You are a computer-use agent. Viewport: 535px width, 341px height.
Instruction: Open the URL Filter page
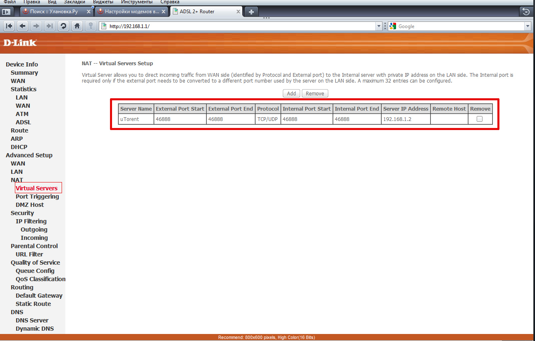(x=29, y=254)
